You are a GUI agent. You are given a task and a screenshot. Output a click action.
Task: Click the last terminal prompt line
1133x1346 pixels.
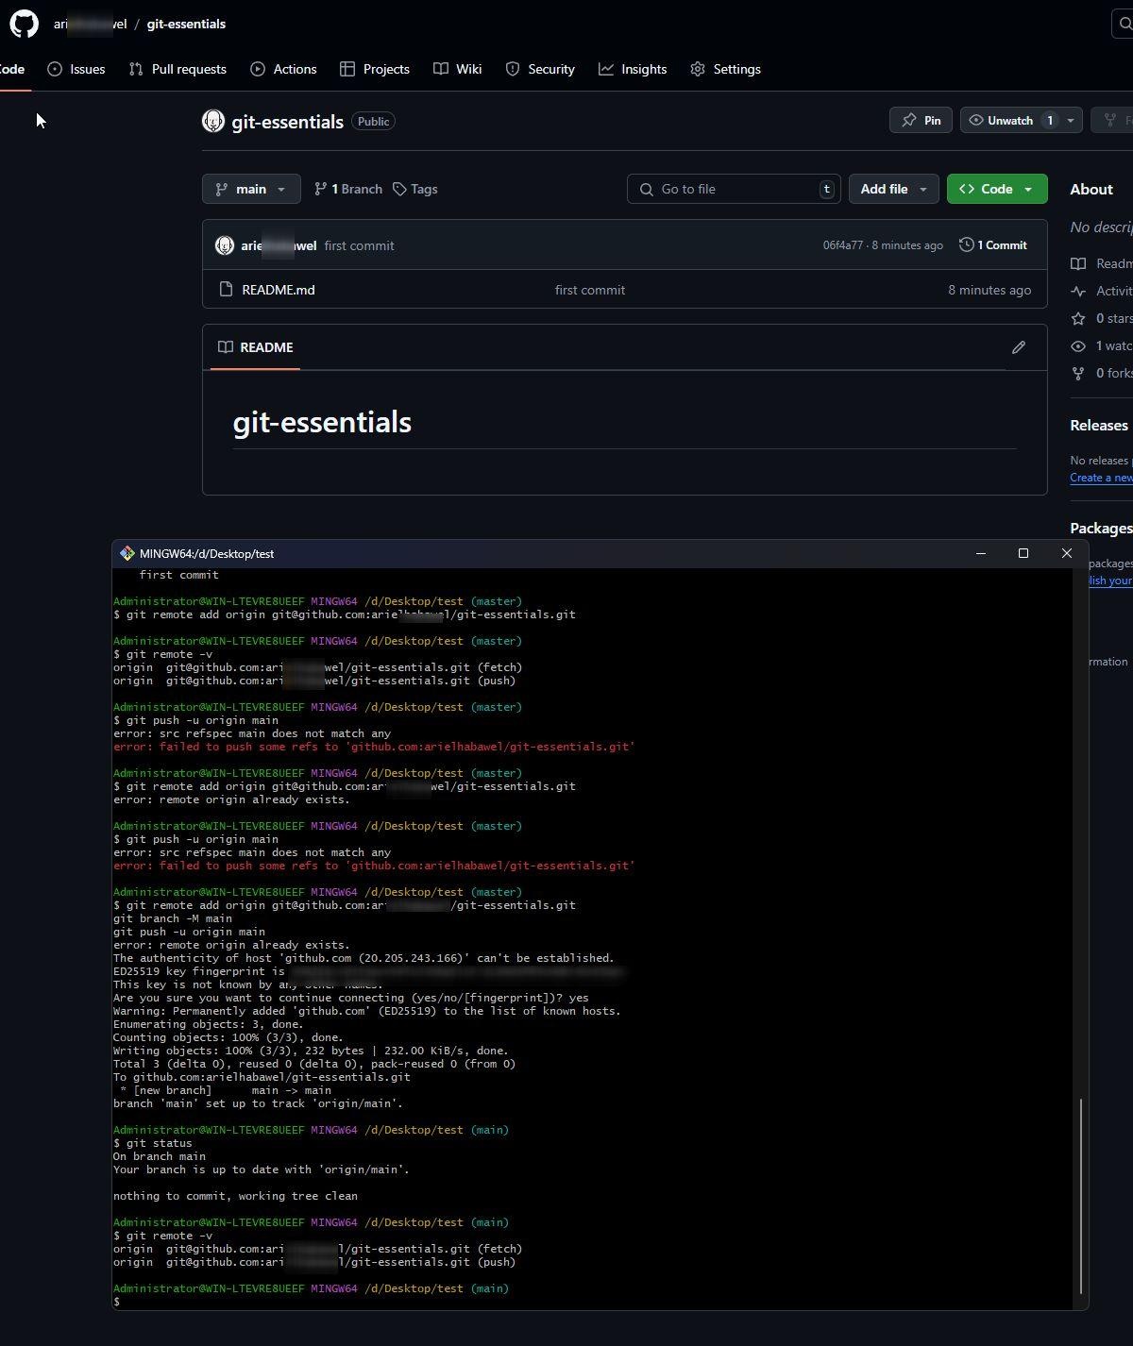click(116, 1302)
